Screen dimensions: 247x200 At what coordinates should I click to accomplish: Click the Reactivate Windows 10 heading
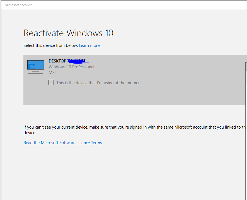tap(68, 33)
